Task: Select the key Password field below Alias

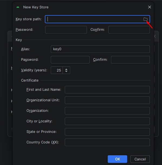Action: 70,60
